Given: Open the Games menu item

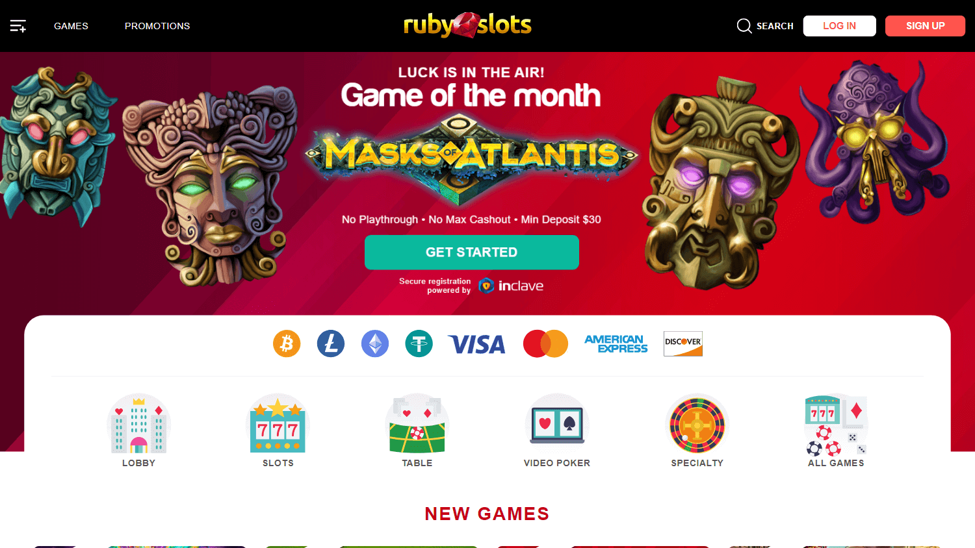Looking at the screenshot, I should (71, 26).
